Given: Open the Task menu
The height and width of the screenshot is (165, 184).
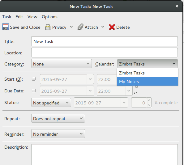Looking at the screenshot, I should click(7, 17).
